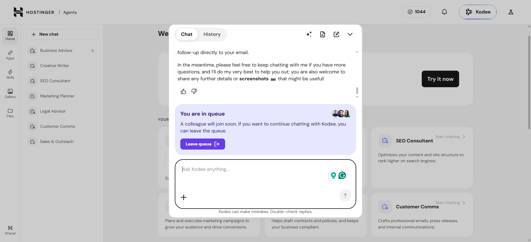The image size is (531, 242).
Task: Click the Kodee assistant button
Action: pos(478,12)
